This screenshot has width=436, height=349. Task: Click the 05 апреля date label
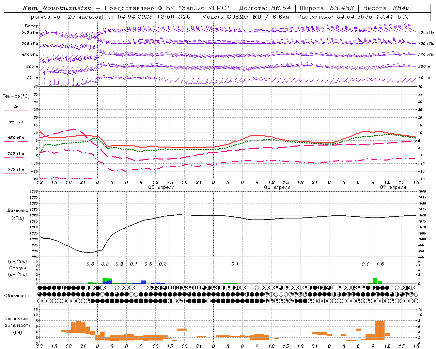pos(161,187)
